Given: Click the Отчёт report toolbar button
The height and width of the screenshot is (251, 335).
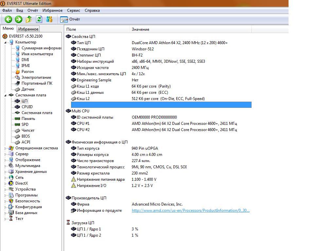Looking at the screenshot, I should 70,19.
